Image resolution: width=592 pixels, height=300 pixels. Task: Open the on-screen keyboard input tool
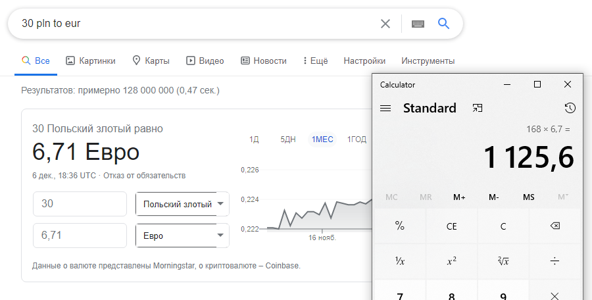pos(418,24)
